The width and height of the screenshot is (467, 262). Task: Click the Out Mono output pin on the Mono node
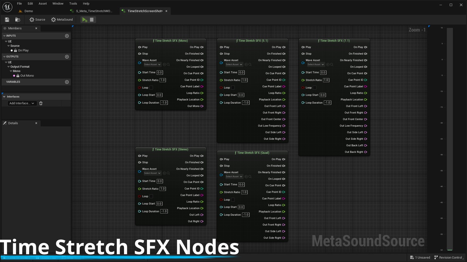pyautogui.click(x=202, y=106)
